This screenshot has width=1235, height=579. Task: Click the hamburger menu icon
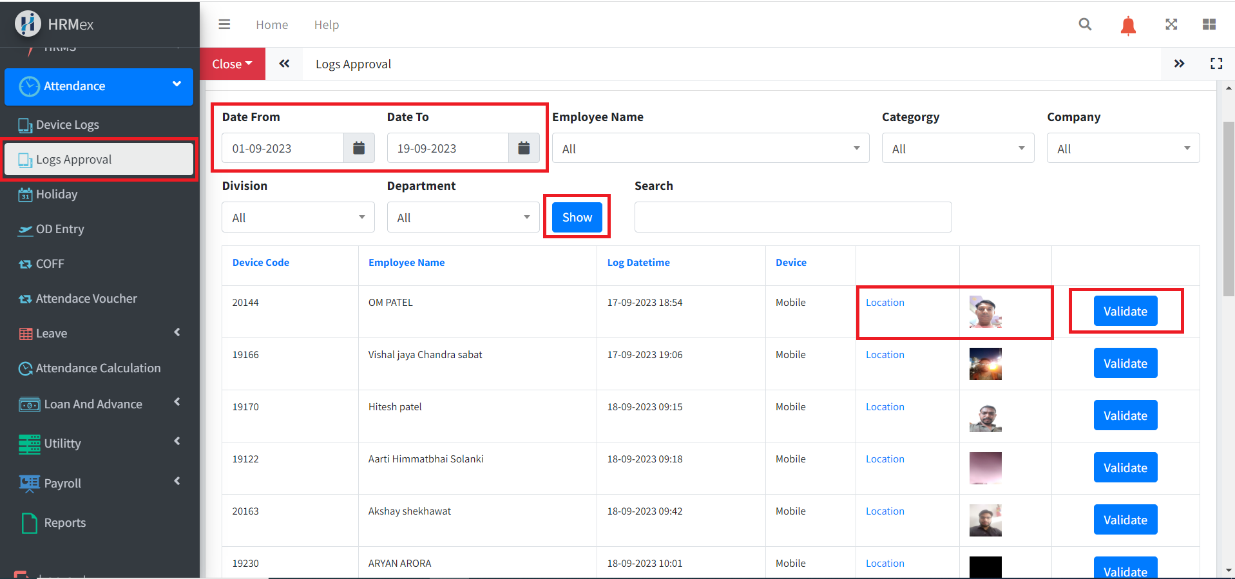pyautogui.click(x=224, y=24)
